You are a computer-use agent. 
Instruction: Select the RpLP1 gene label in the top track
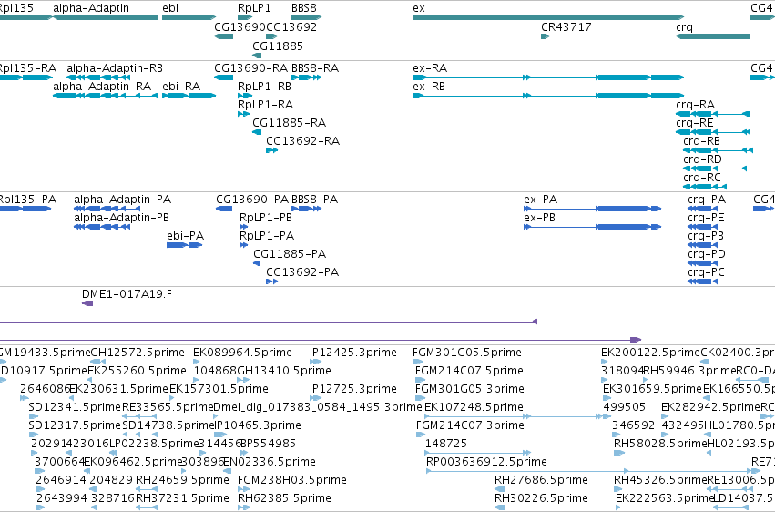pos(254,8)
